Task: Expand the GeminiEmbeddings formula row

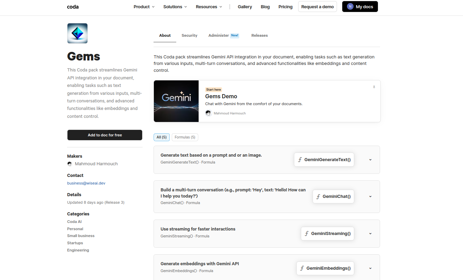Action: point(370,268)
